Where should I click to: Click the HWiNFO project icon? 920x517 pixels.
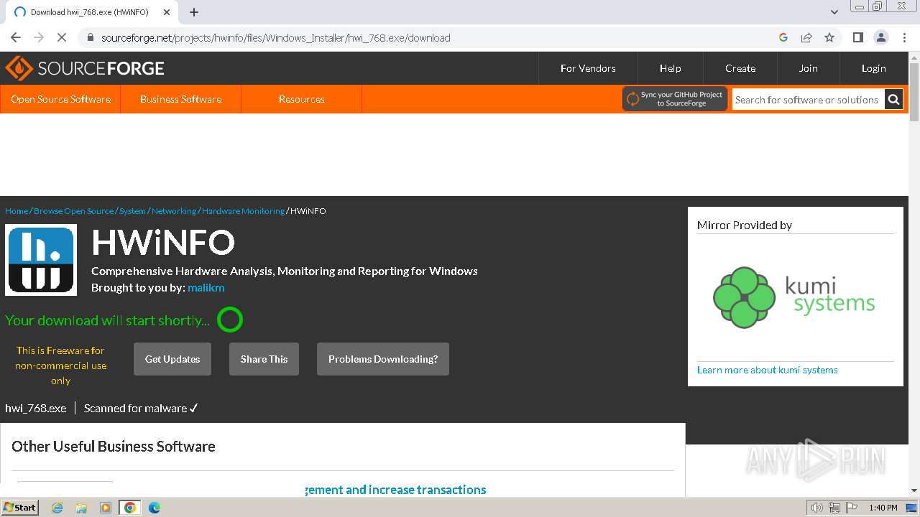pos(41,260)
